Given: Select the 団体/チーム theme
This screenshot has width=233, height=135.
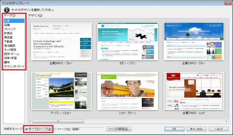Looking at the screenshot, I should pos(14,54).
